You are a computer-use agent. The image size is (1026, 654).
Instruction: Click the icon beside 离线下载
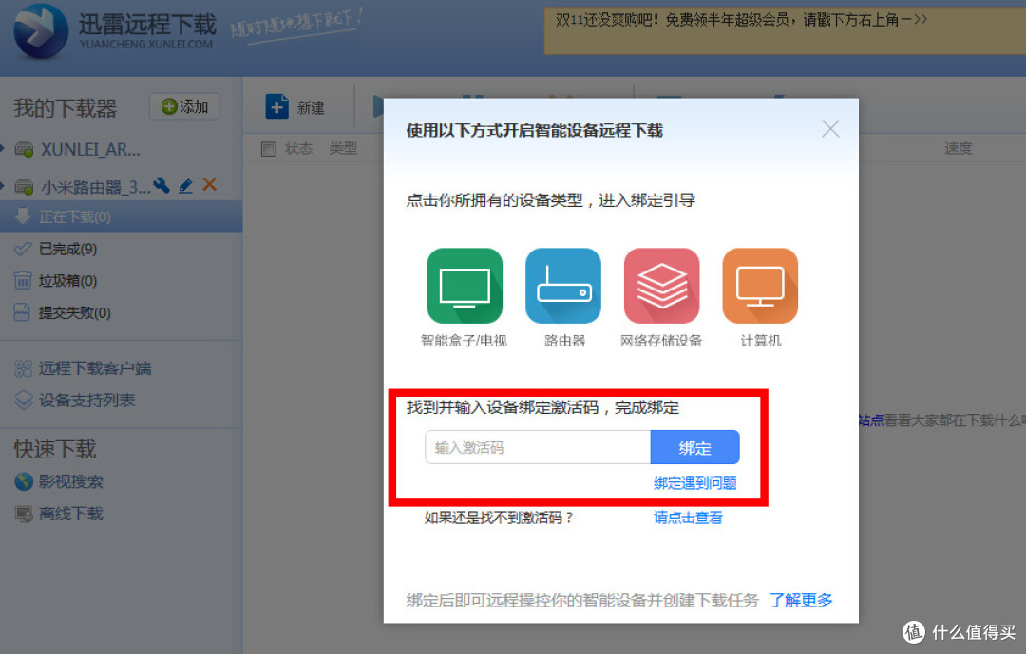(24, 514)
